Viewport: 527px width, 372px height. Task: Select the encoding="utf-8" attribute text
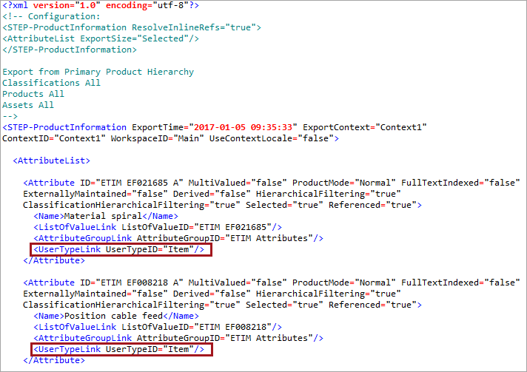point(147,5)
